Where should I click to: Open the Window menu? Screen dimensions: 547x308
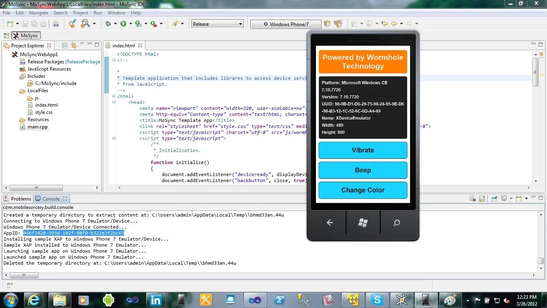click(117, 13)
